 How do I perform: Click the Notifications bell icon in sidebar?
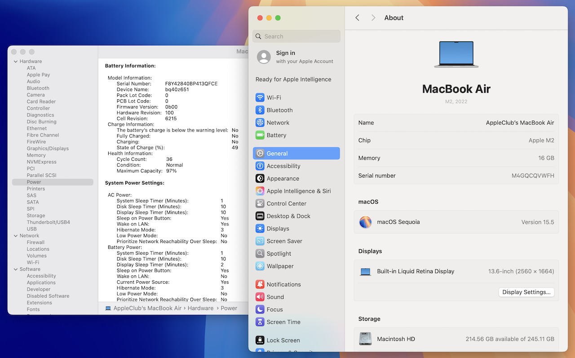(260, 284)
